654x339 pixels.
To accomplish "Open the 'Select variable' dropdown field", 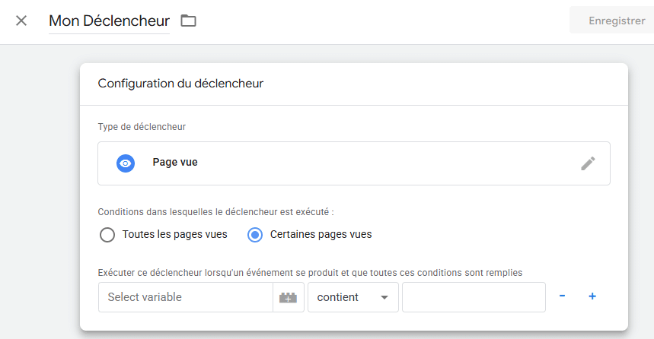I will (x=185, y=297).
